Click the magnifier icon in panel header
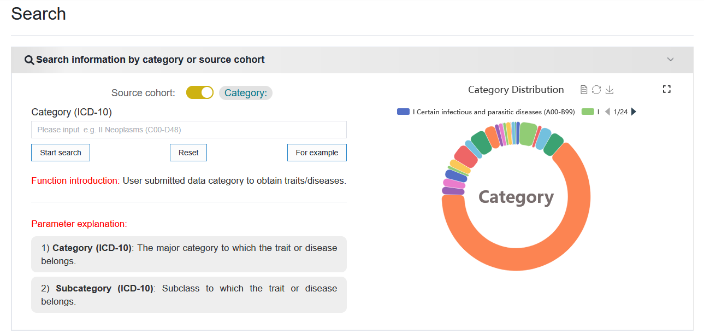The width and height of the screenshot is (704, 333). (29, 60)
